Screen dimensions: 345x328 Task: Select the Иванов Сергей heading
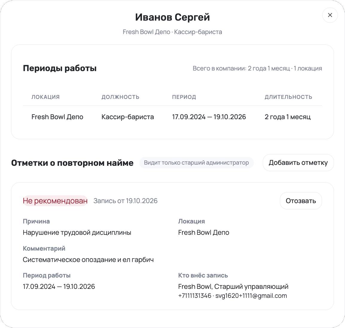coord(172,17)
